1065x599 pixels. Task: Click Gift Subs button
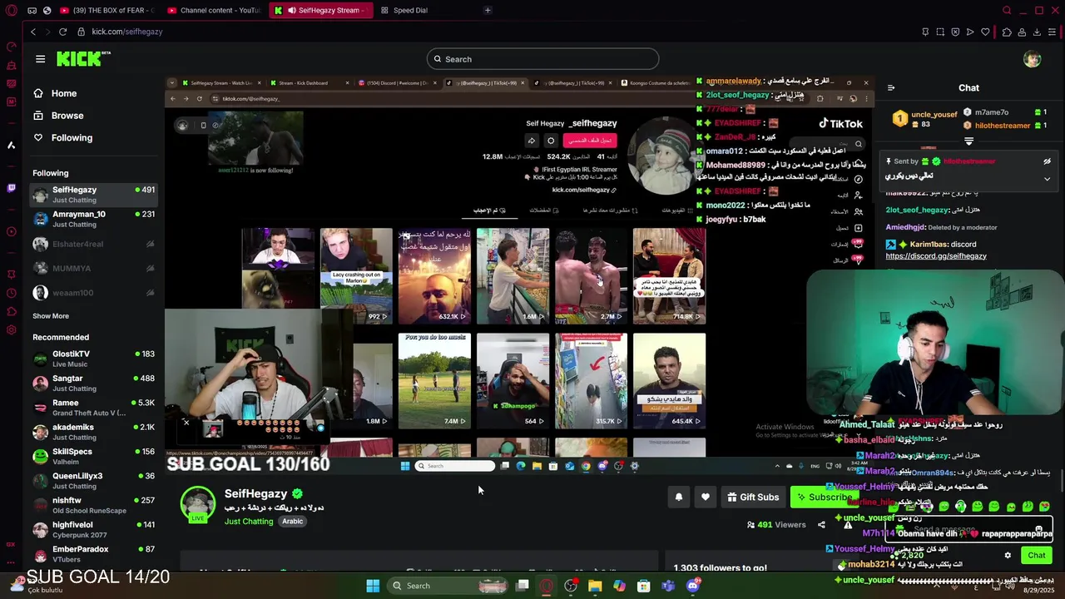pos(753,498)
